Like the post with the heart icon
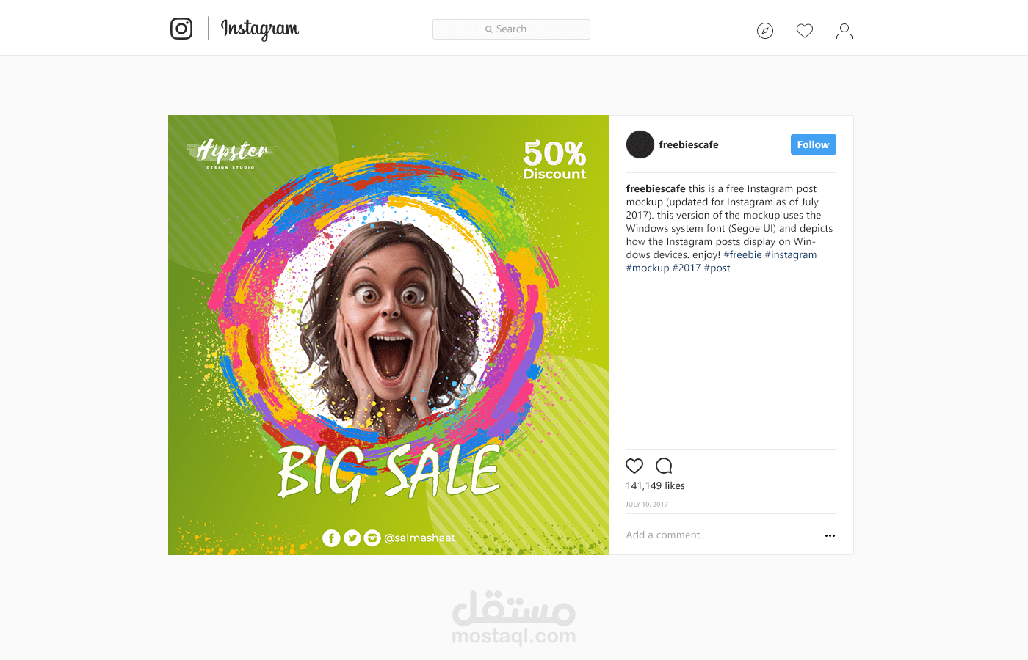 (634, 466)
